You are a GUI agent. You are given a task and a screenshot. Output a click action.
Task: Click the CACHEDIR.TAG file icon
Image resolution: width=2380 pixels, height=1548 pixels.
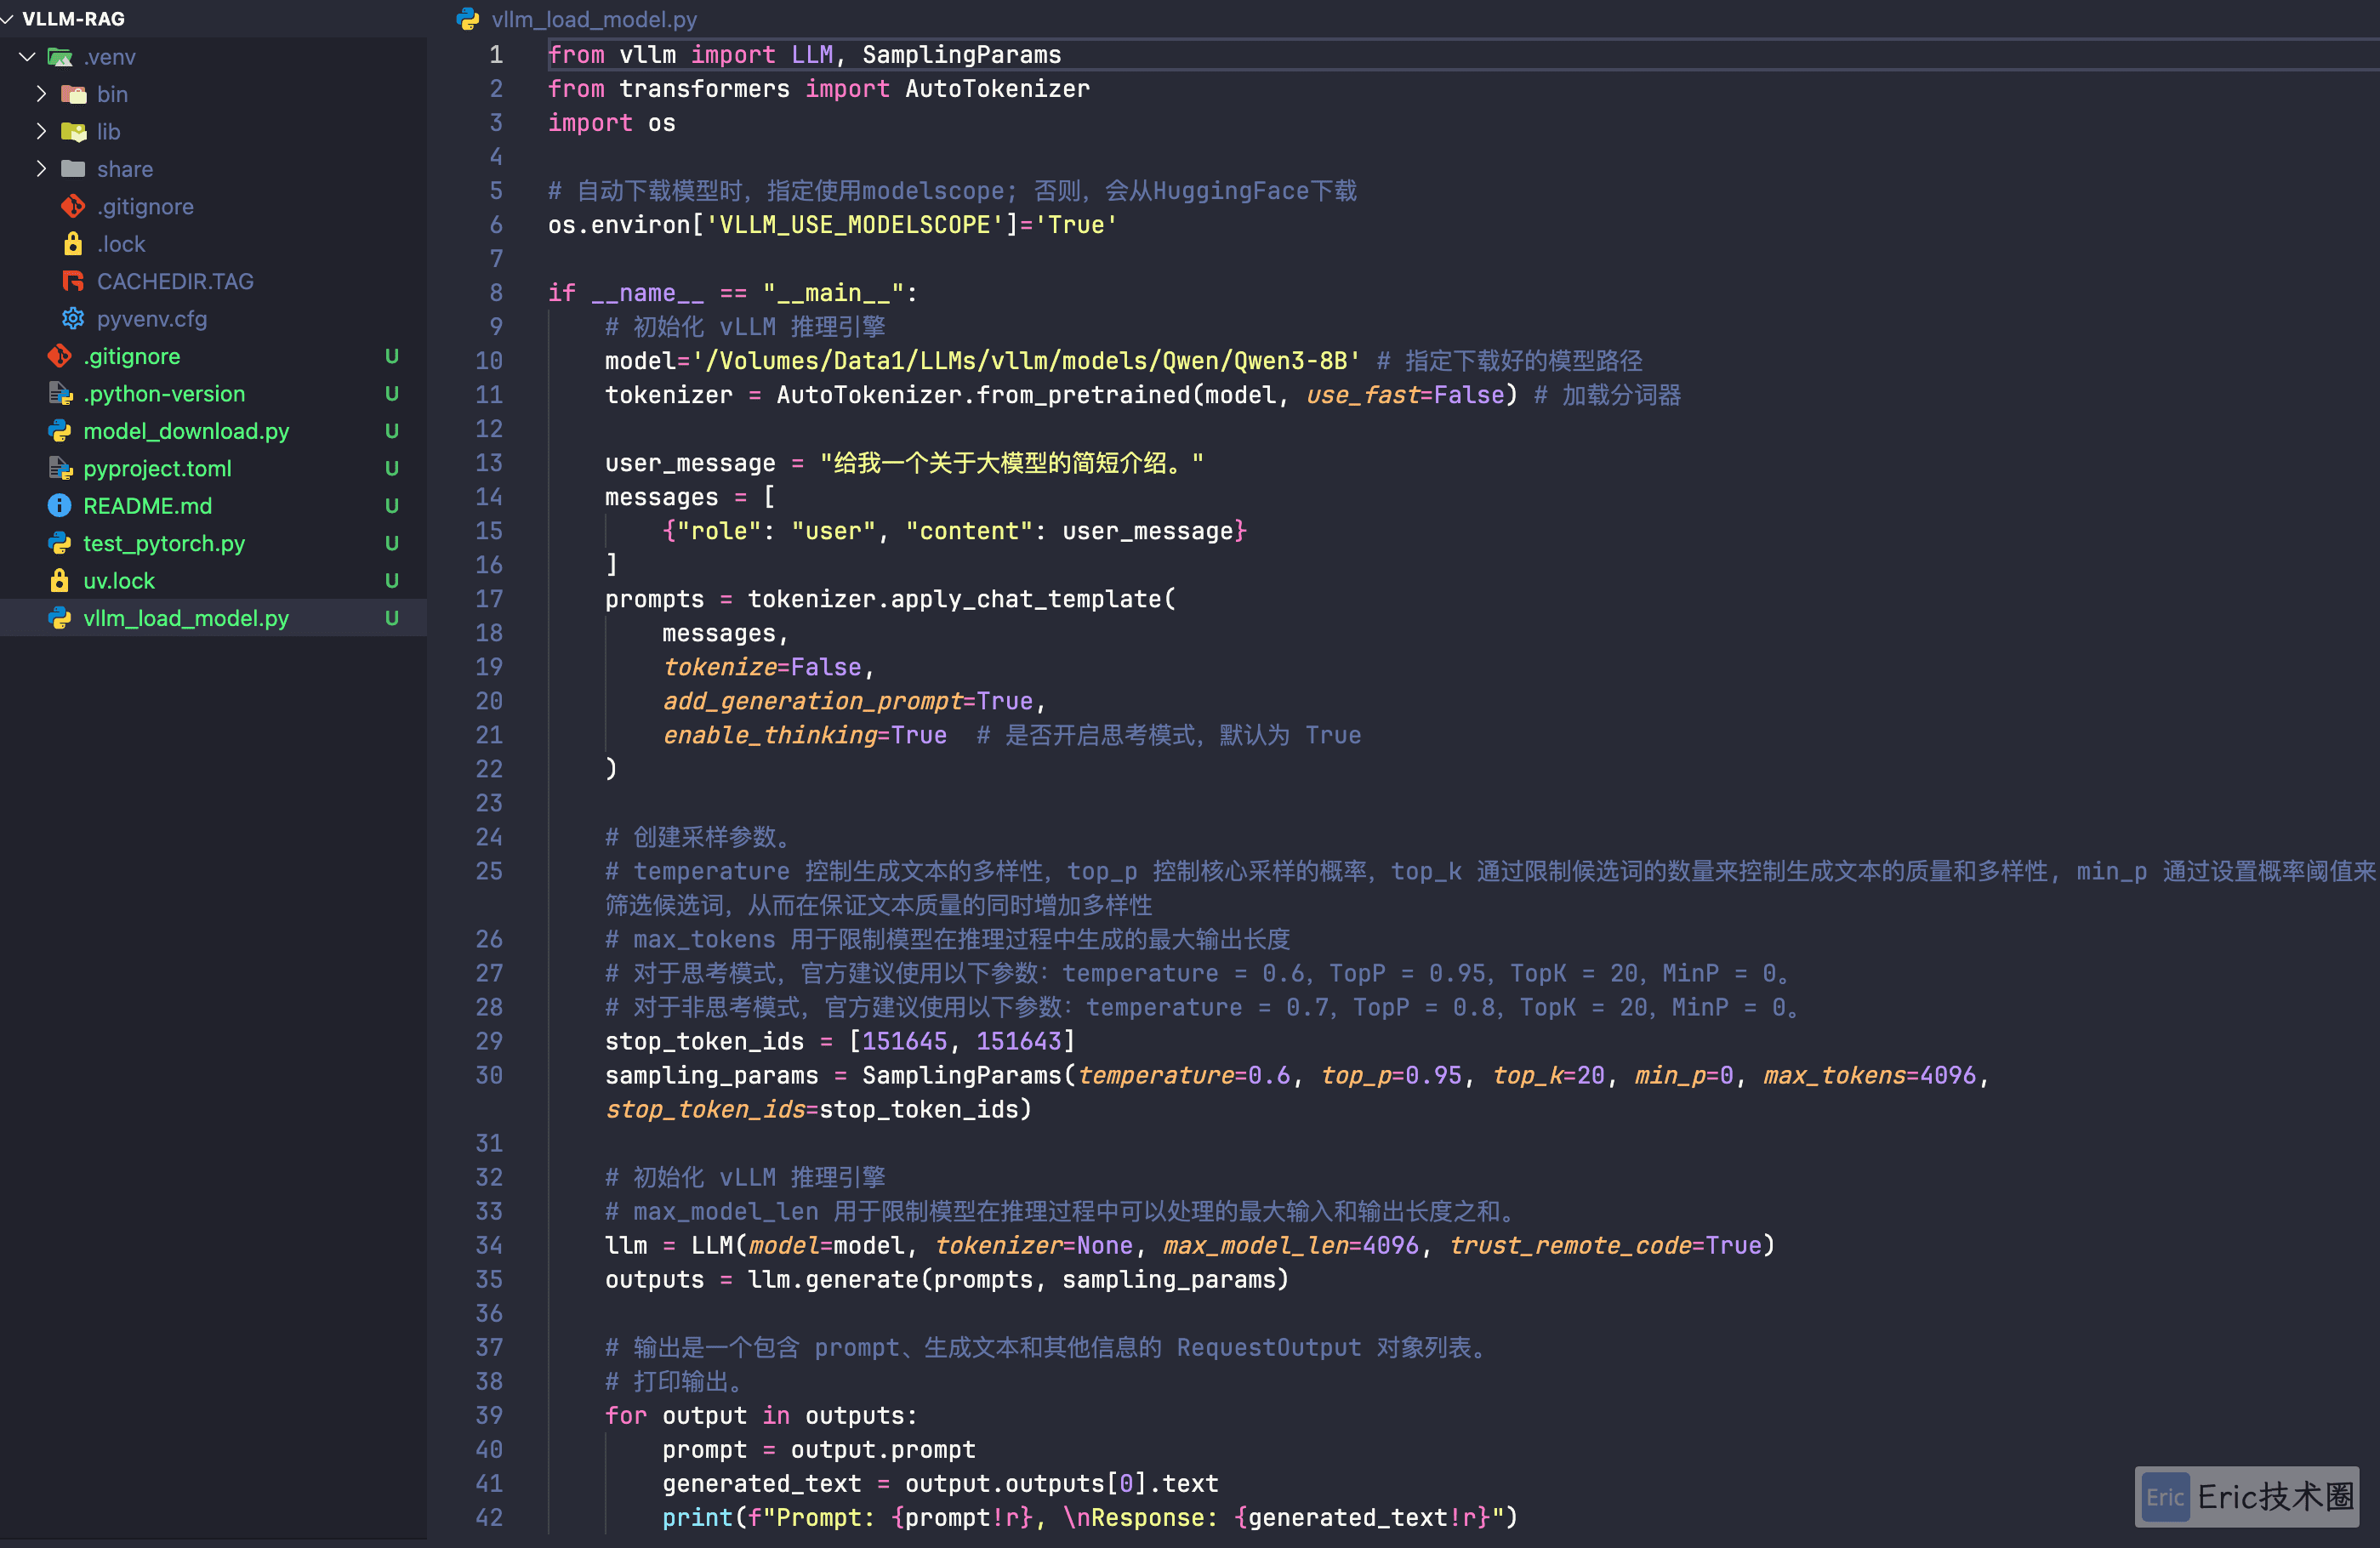pyautogui.click(x=73, y=281)
